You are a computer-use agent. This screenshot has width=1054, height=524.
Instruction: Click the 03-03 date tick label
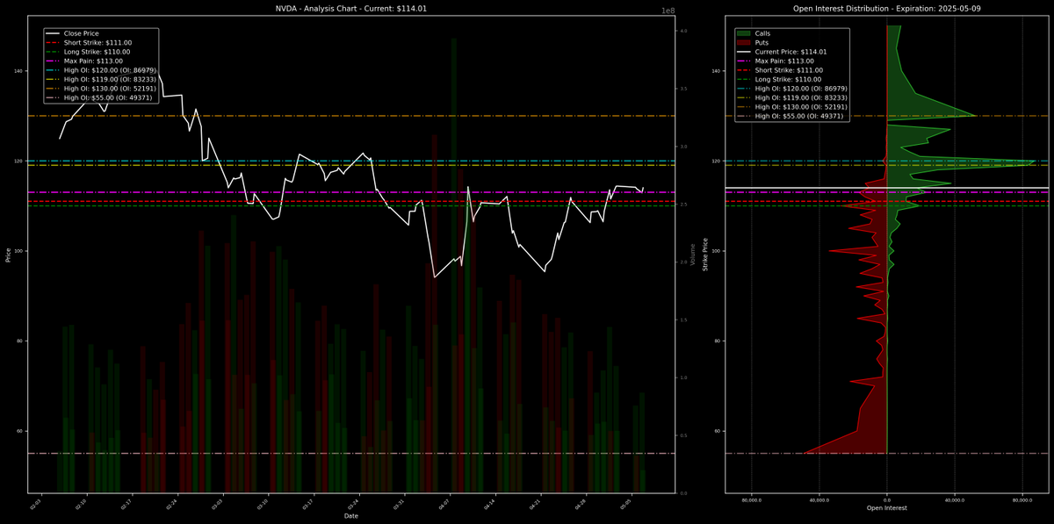218,505
